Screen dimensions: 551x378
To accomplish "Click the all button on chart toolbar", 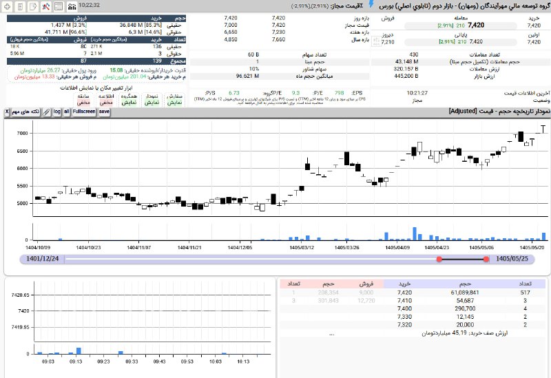I will (67, 112).
